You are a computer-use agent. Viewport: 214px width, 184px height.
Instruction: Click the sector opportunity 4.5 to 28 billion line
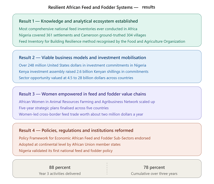[76, 78]
